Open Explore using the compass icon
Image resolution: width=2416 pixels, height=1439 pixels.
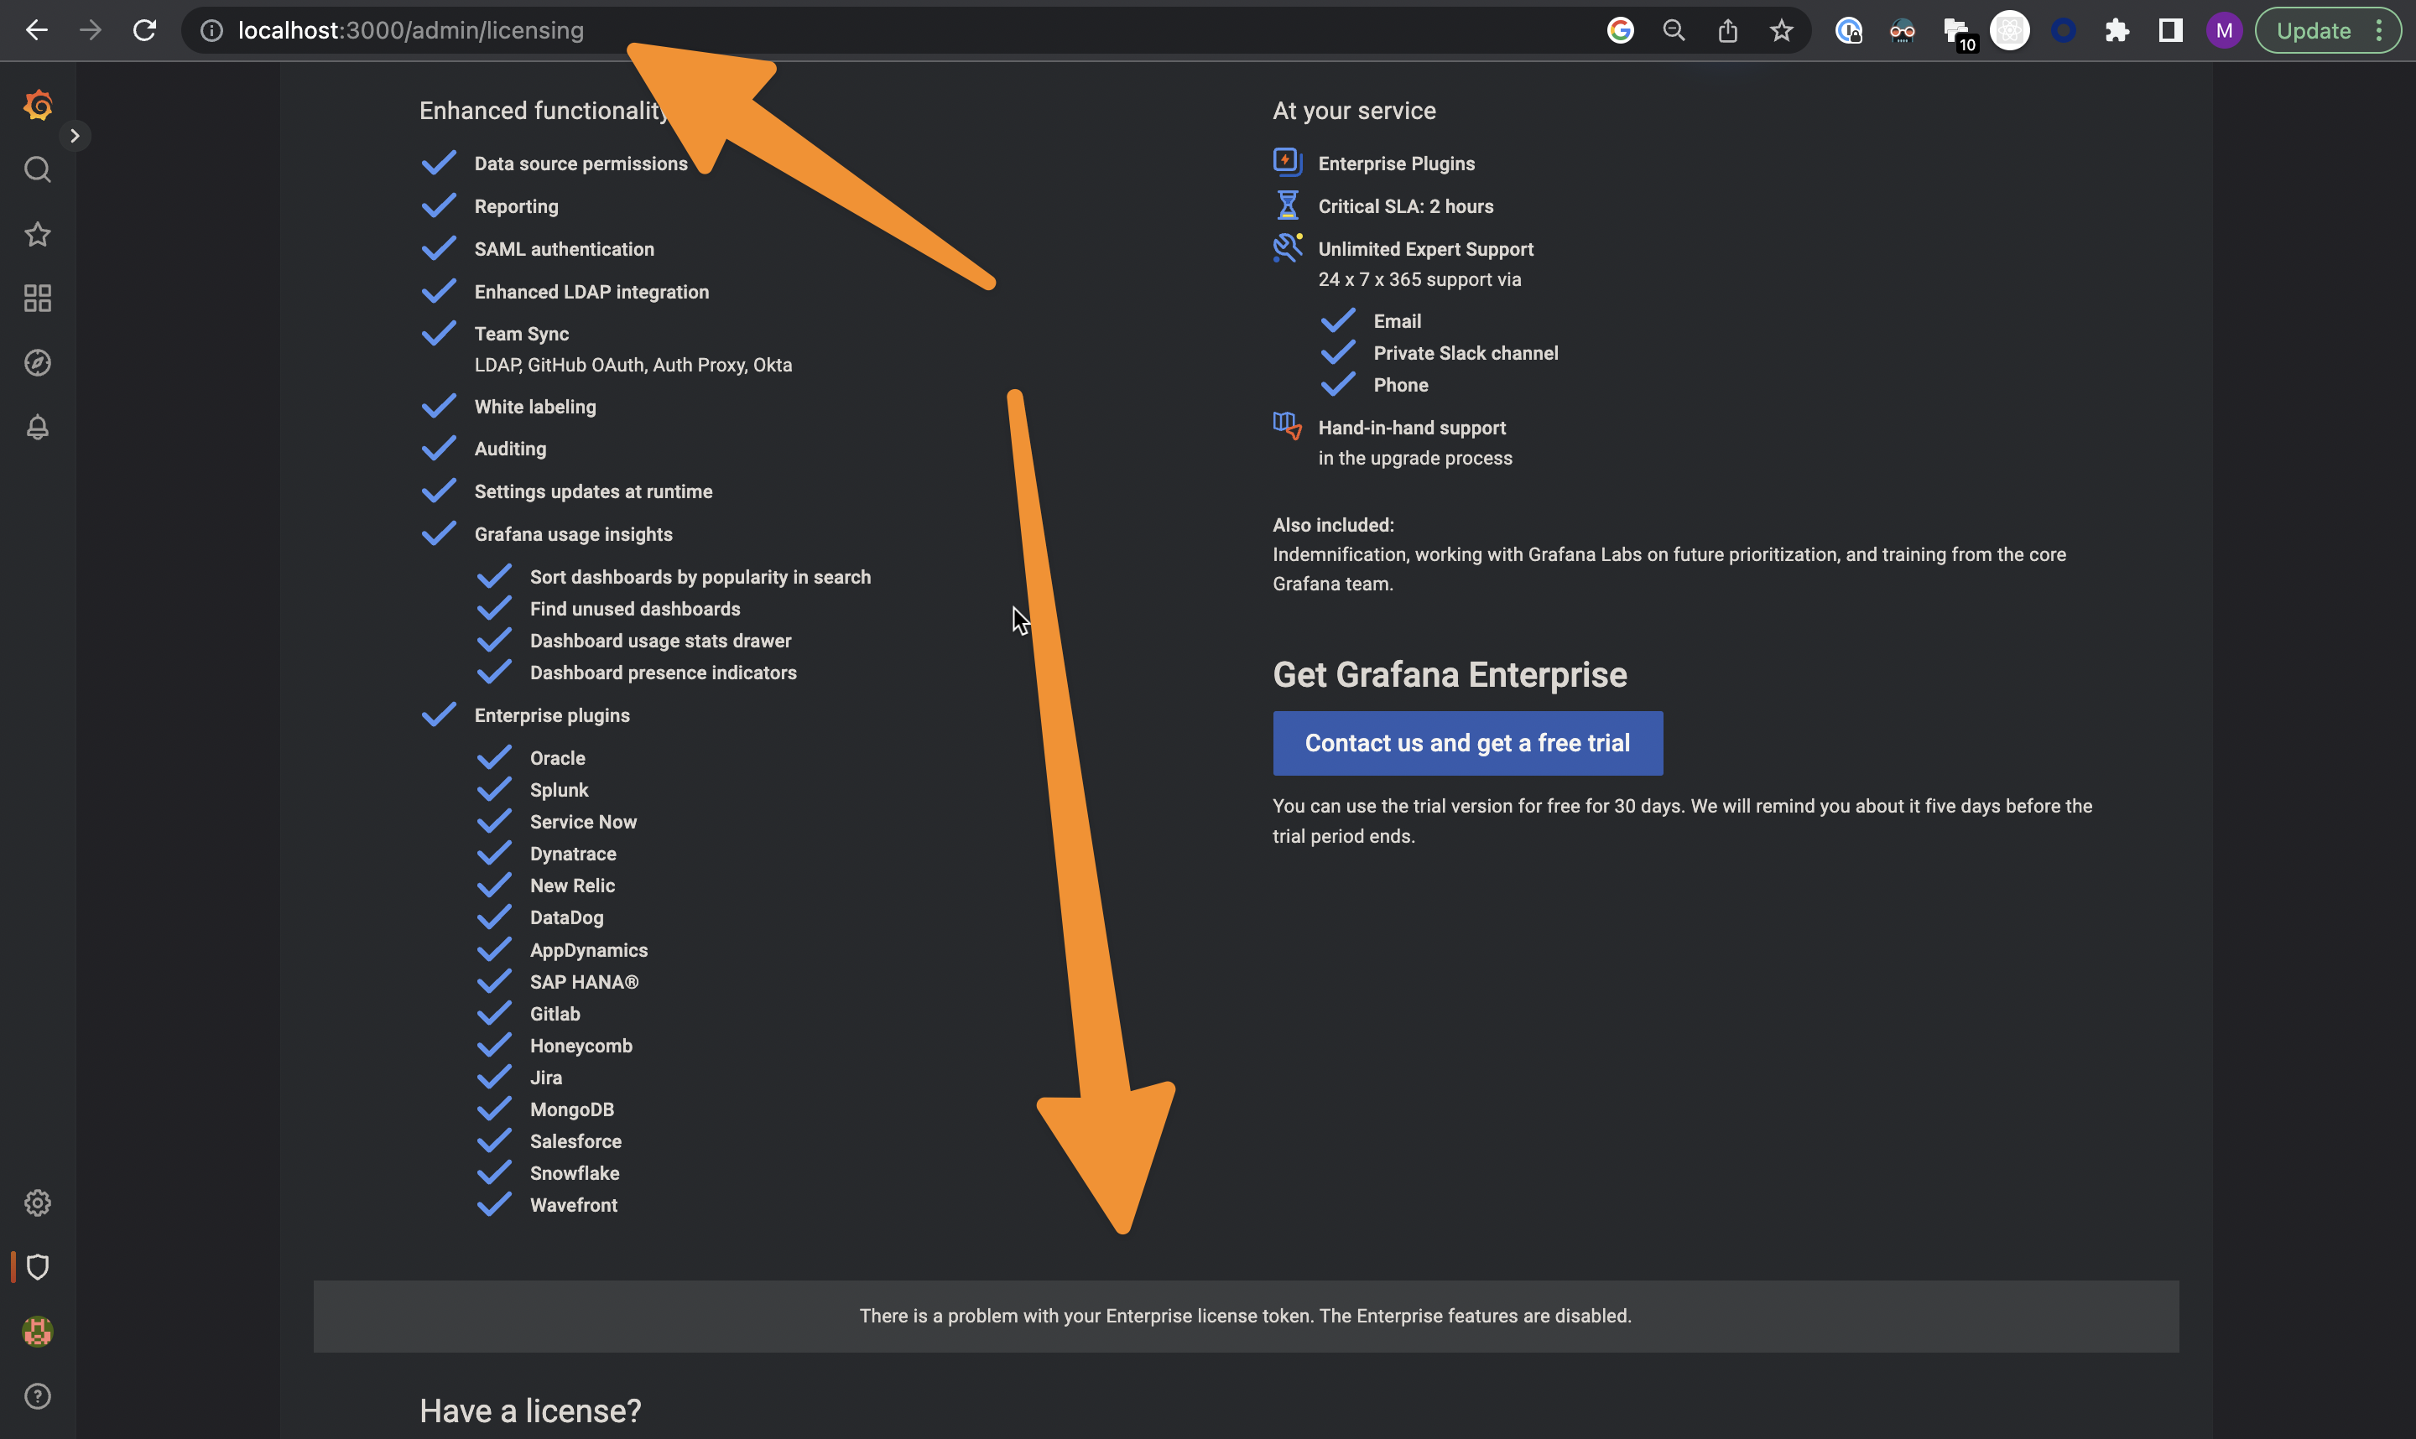coord(38,361)
